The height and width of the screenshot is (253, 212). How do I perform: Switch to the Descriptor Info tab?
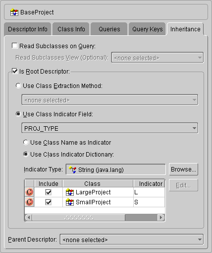28,29
